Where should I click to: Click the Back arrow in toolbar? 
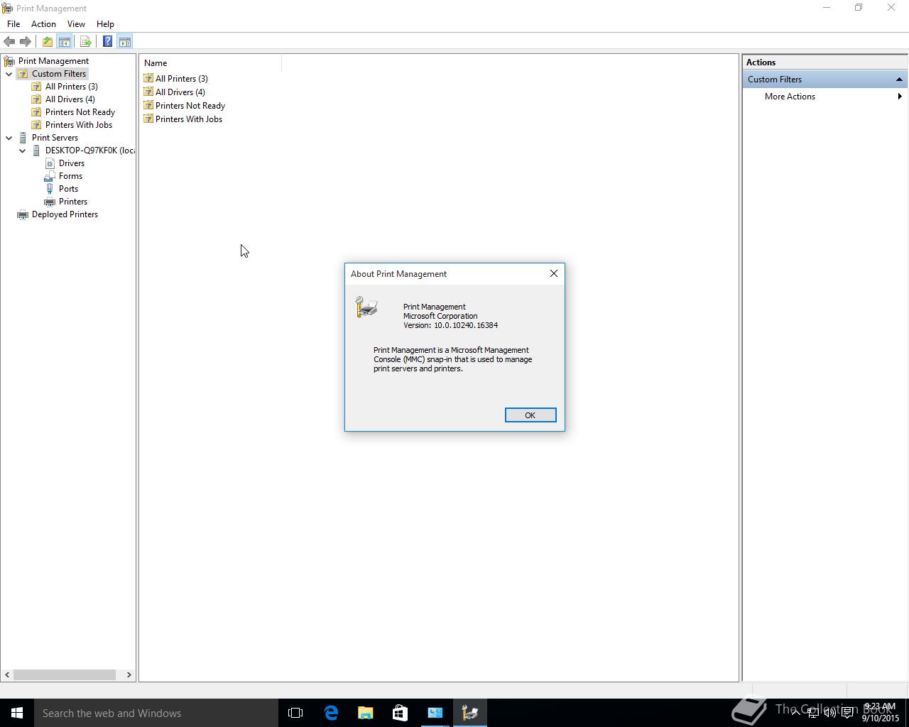point(9,42)
